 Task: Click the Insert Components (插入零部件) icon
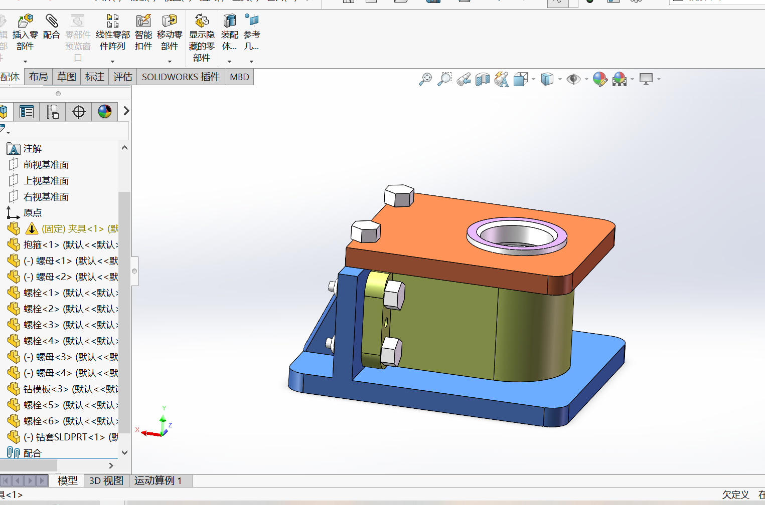click(x=25, y=21)
